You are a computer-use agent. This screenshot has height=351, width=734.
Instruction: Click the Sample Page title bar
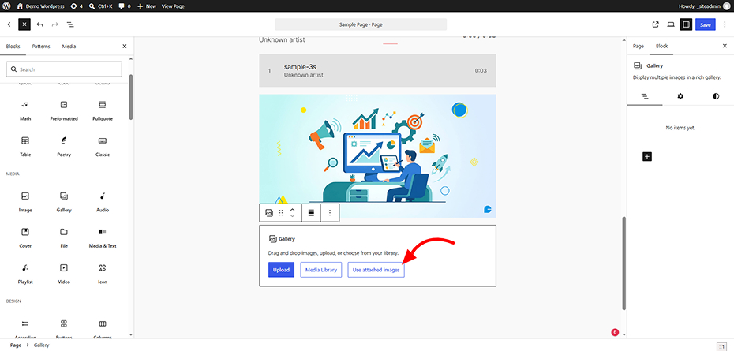(361, 24)
